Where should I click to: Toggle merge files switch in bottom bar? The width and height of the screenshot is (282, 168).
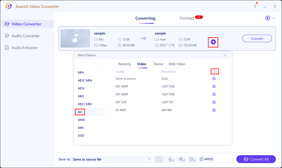193,159
